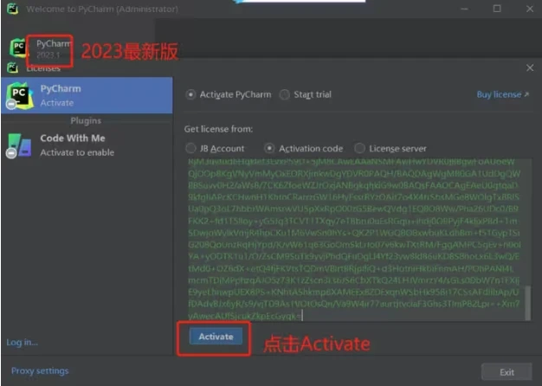The image size is (542, 386).
Task: Select the Activate PyCharm radio option
Action: pos(190,94)
